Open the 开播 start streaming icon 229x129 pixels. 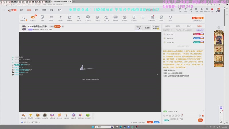tap(196, 10)
